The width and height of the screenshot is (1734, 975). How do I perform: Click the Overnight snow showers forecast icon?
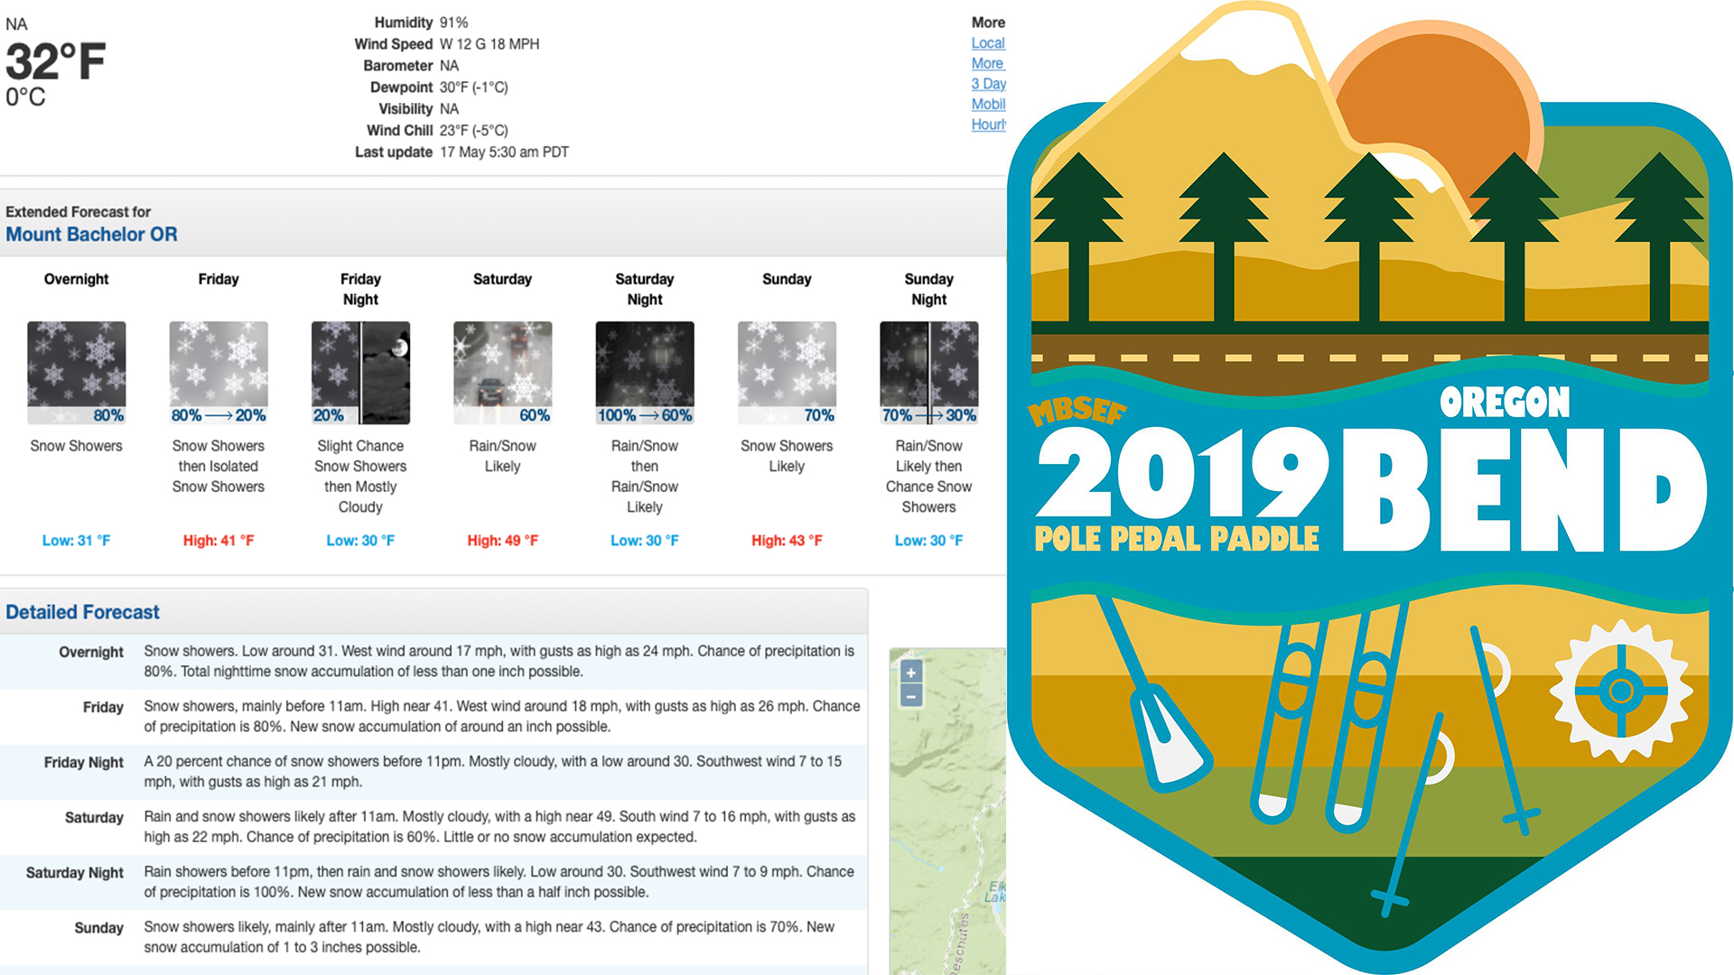click(77, 373)
